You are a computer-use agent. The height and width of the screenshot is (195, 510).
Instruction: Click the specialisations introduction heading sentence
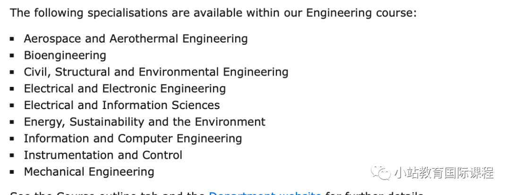213,13
